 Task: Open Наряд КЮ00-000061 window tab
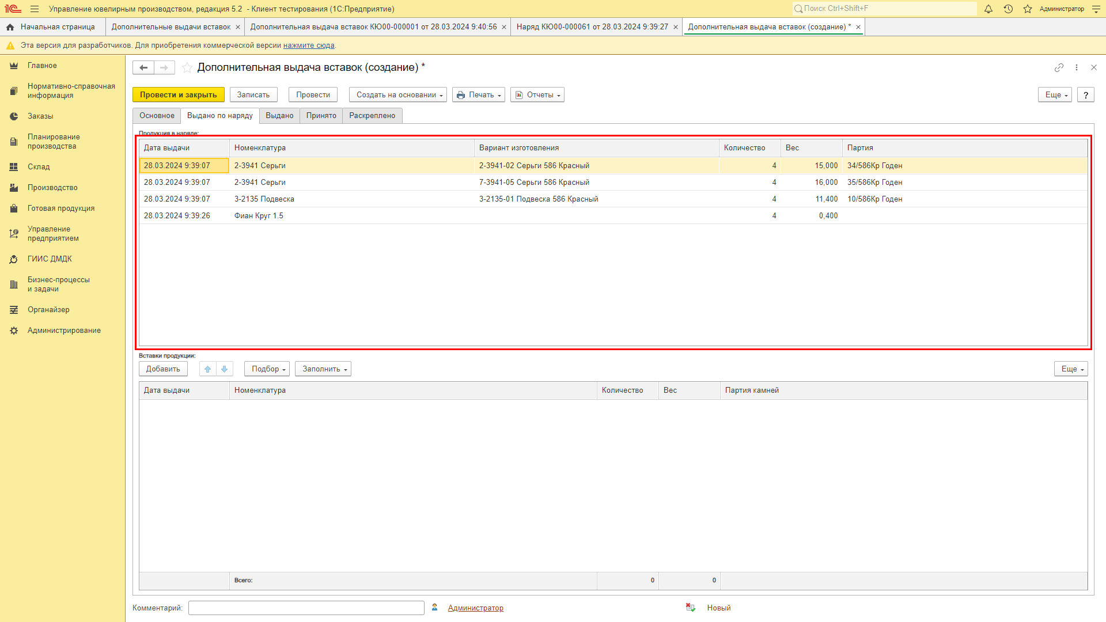592,27
